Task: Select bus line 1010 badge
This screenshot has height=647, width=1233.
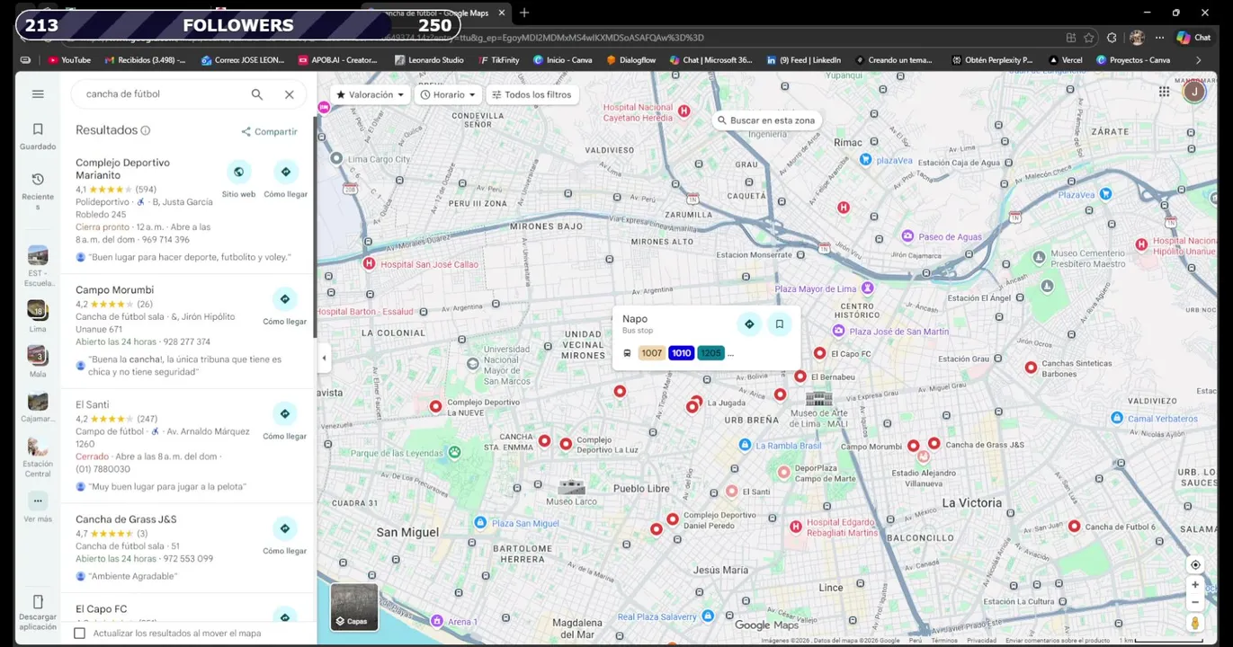Action: point(681,353)
